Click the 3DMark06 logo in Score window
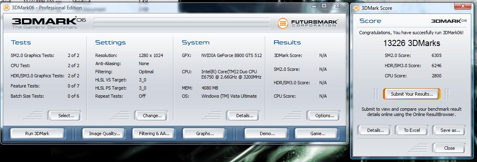The image size is (477, 162). pyautogui.click(x=449, y=21)
